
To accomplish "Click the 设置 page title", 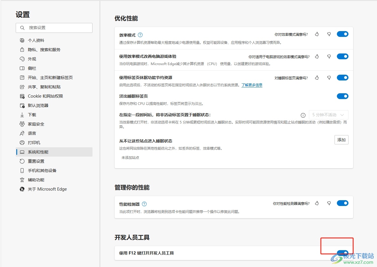I will pos(23,15).
